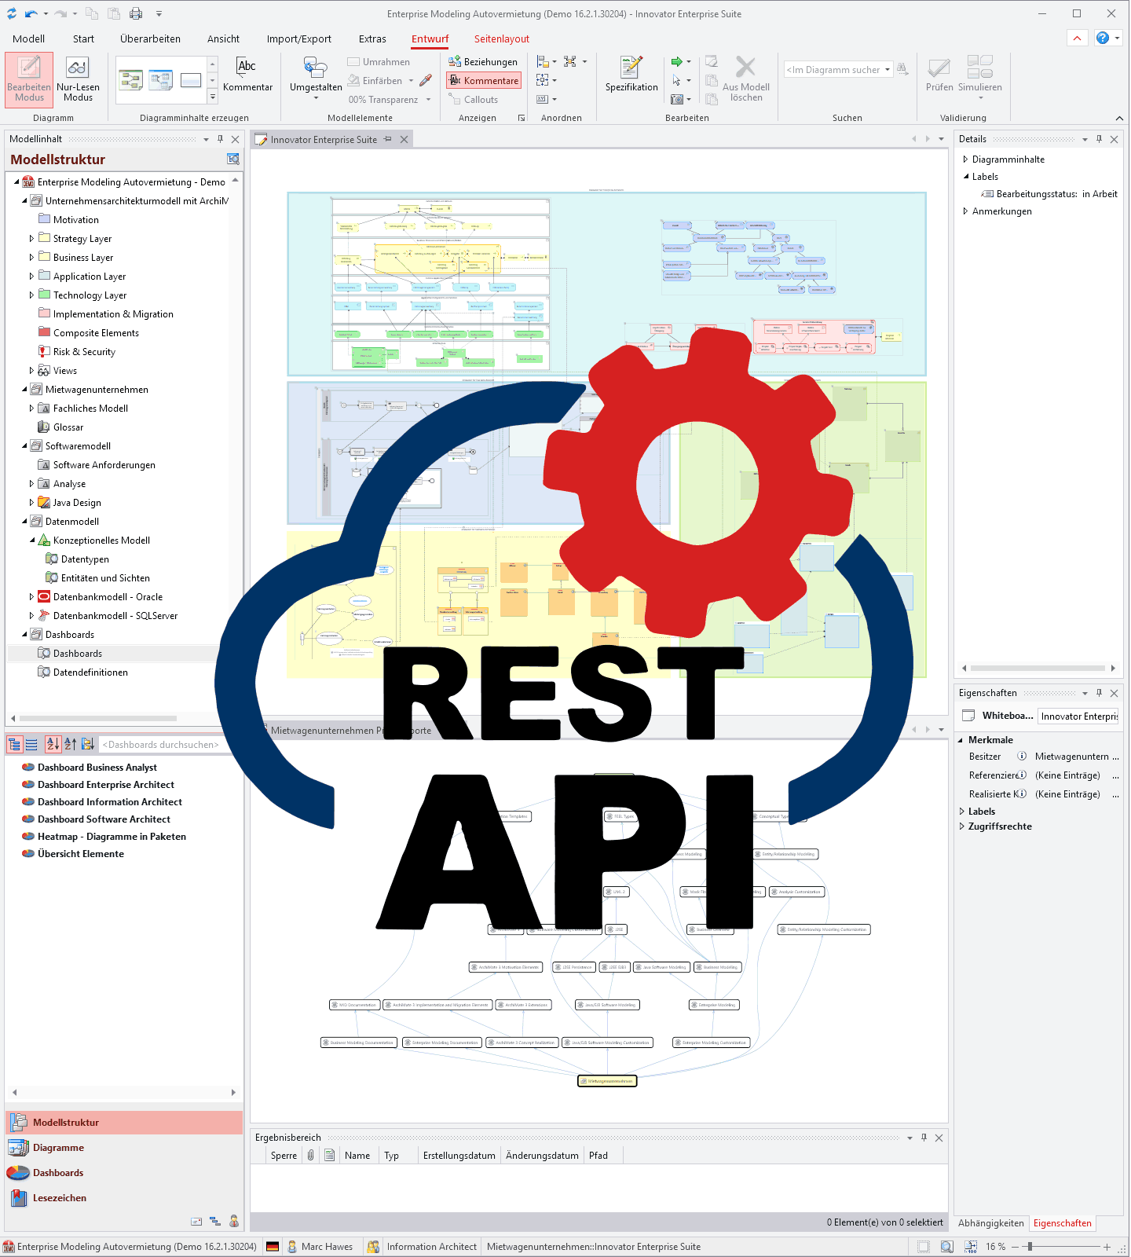Toggle Bearbeiten Modus

click(x=29, y=79)
